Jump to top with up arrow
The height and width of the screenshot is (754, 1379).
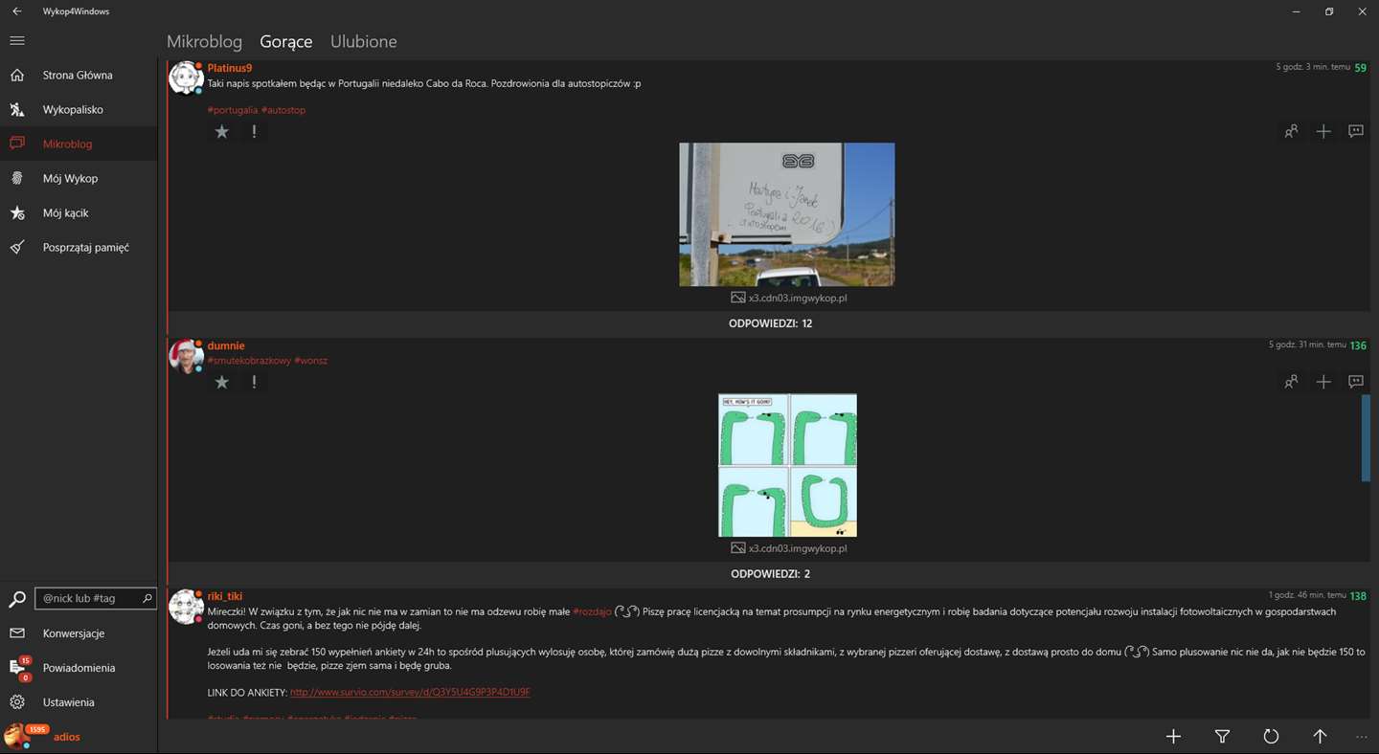[x=1320, y=736]
